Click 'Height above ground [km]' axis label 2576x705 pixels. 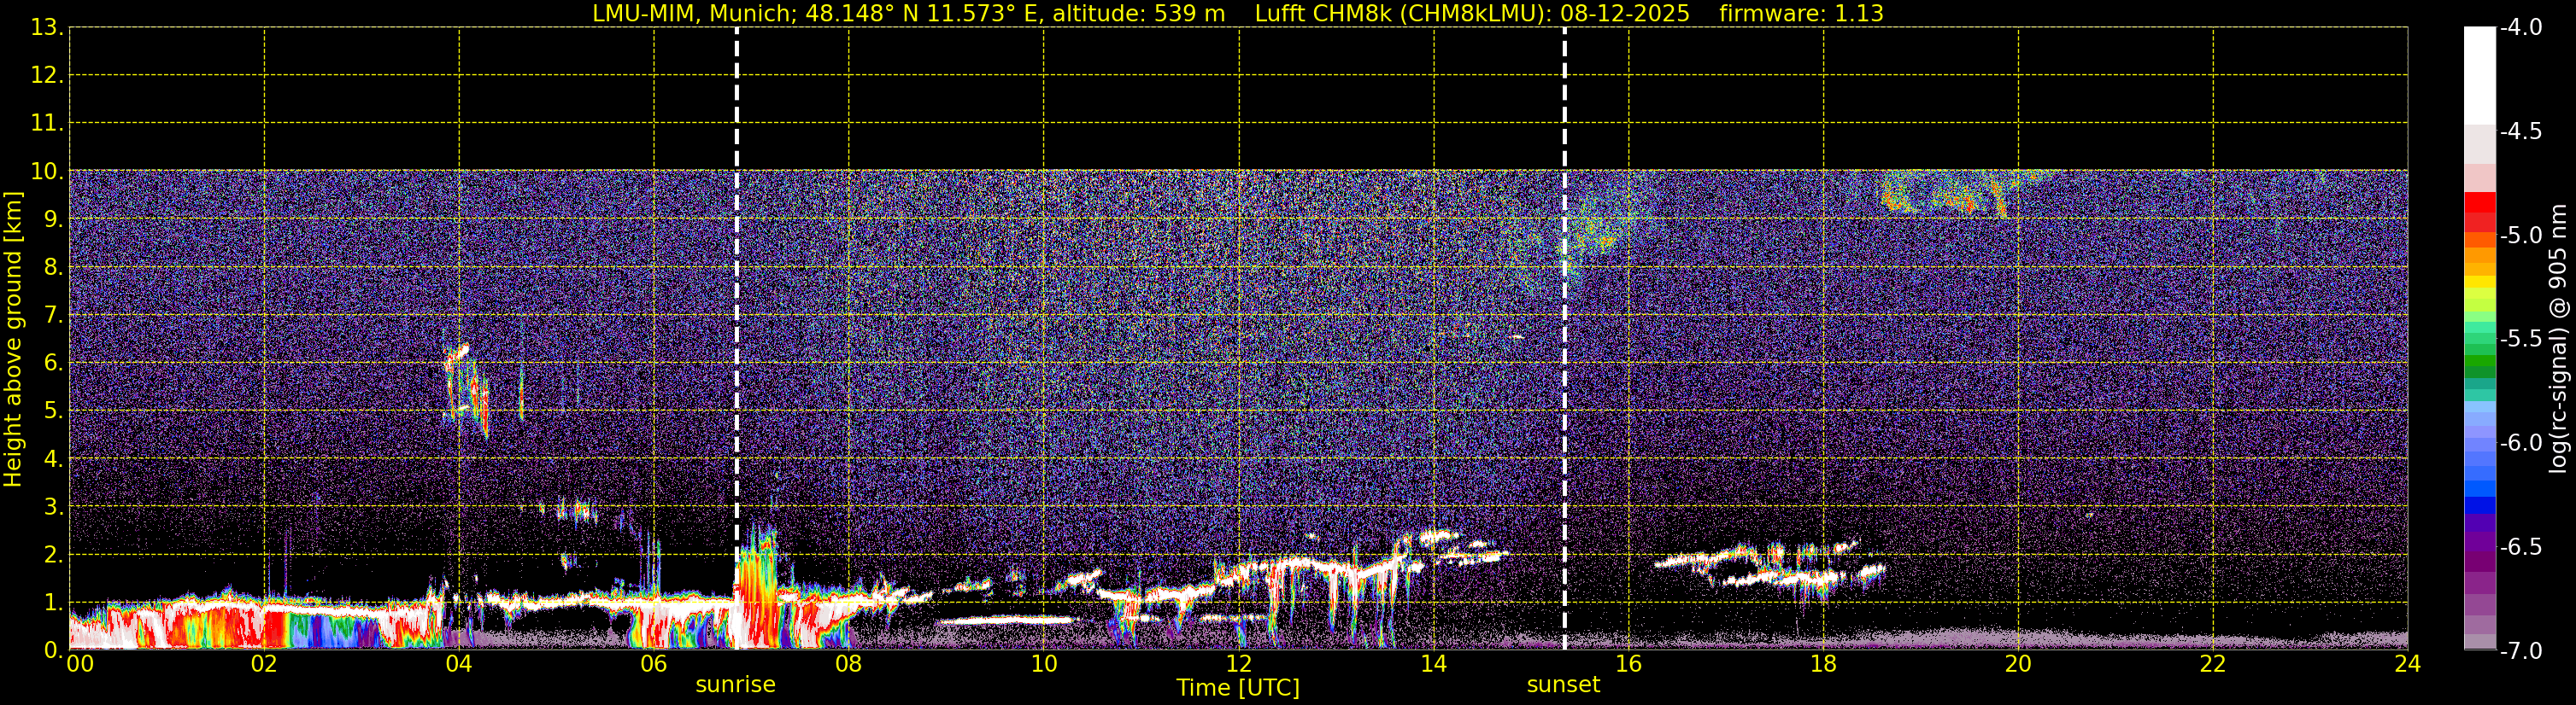13,340
